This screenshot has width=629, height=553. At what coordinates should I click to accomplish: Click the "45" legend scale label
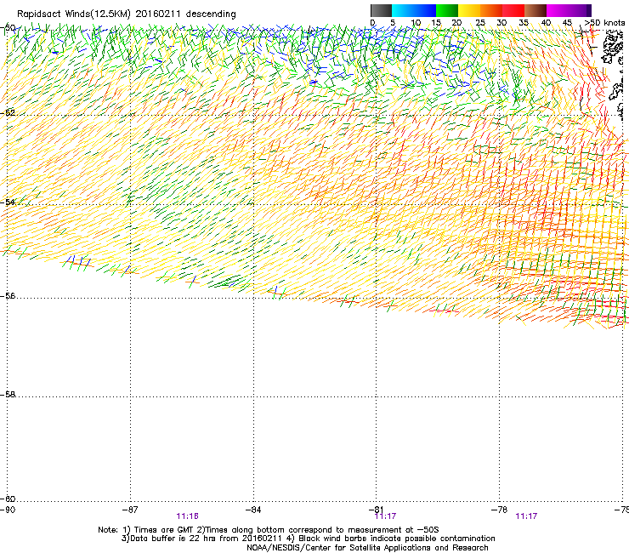coord(567,23)
